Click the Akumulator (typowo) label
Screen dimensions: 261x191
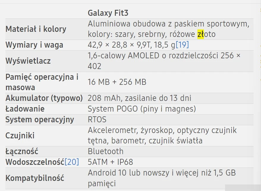(44, 98)
